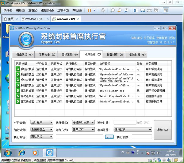Click the 5 icon on devmgmt.msc row
Screen dimensions: 184x163
click(18, 91)
